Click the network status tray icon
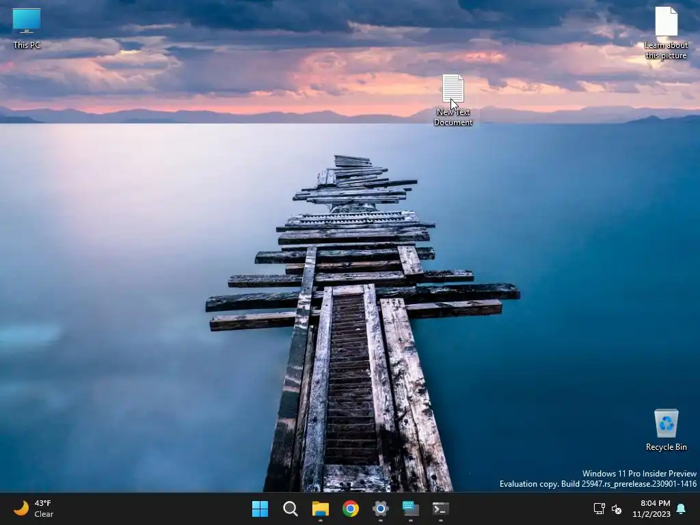The image size is (700, 525). point(599,509)
